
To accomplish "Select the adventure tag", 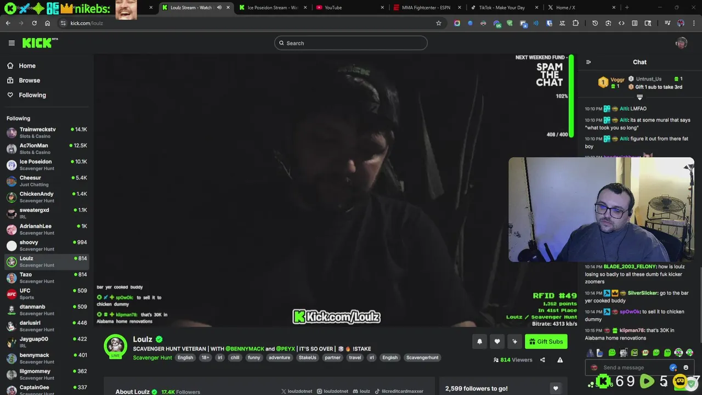I will tap(279, 358).
